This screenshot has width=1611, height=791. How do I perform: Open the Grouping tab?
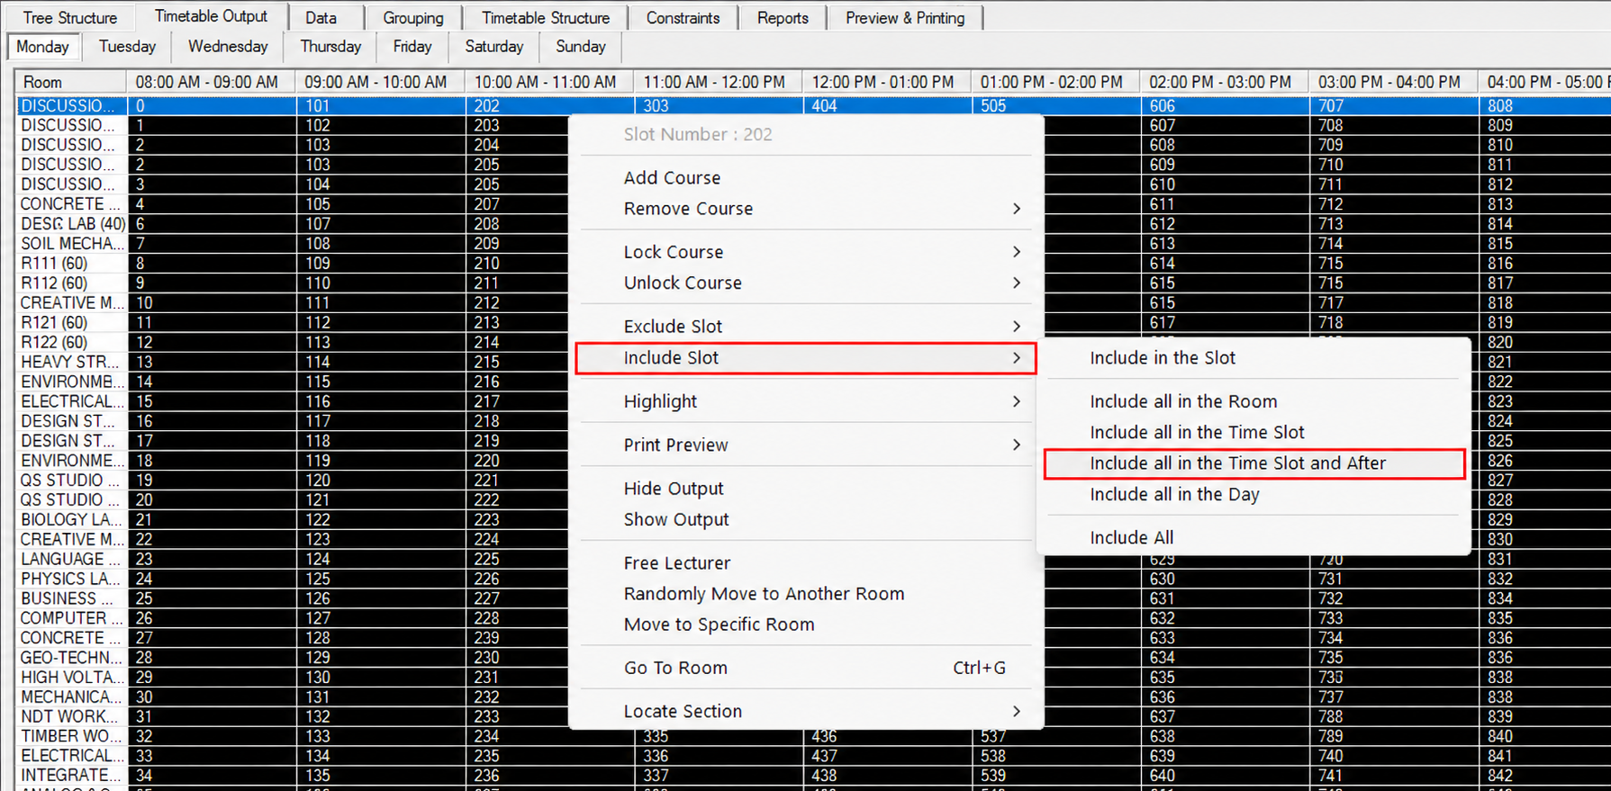[413, 18]
